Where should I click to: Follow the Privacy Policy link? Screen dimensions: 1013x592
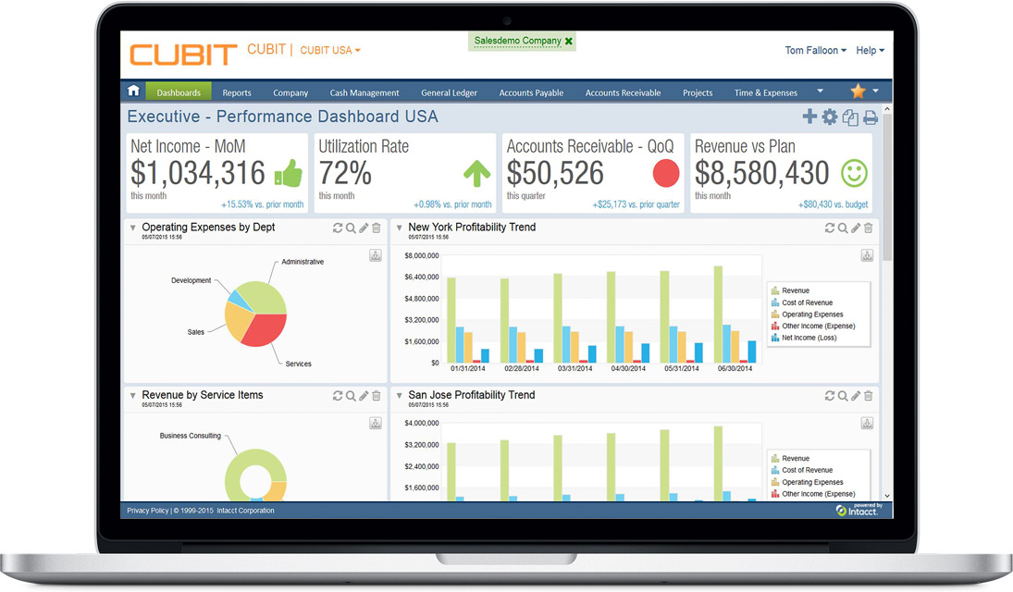147,511
